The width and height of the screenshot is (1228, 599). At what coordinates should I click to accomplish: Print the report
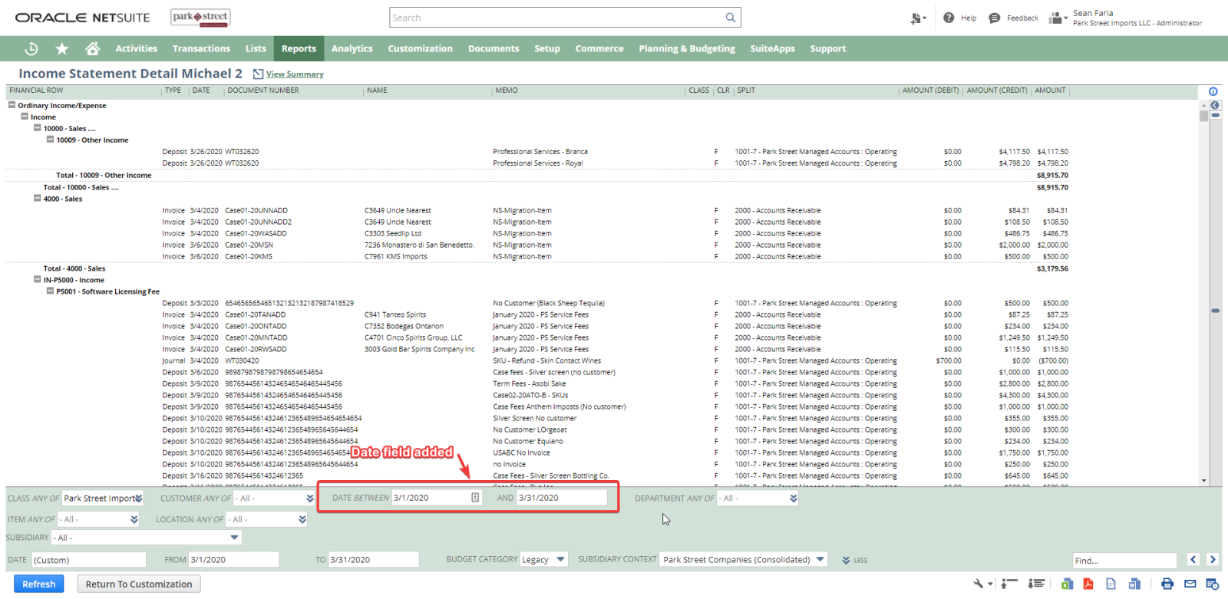coord(1167,584)
